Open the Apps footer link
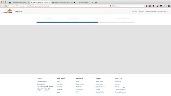Image resolution: width=171 pixels, height=96 pixels. (58, 92)
